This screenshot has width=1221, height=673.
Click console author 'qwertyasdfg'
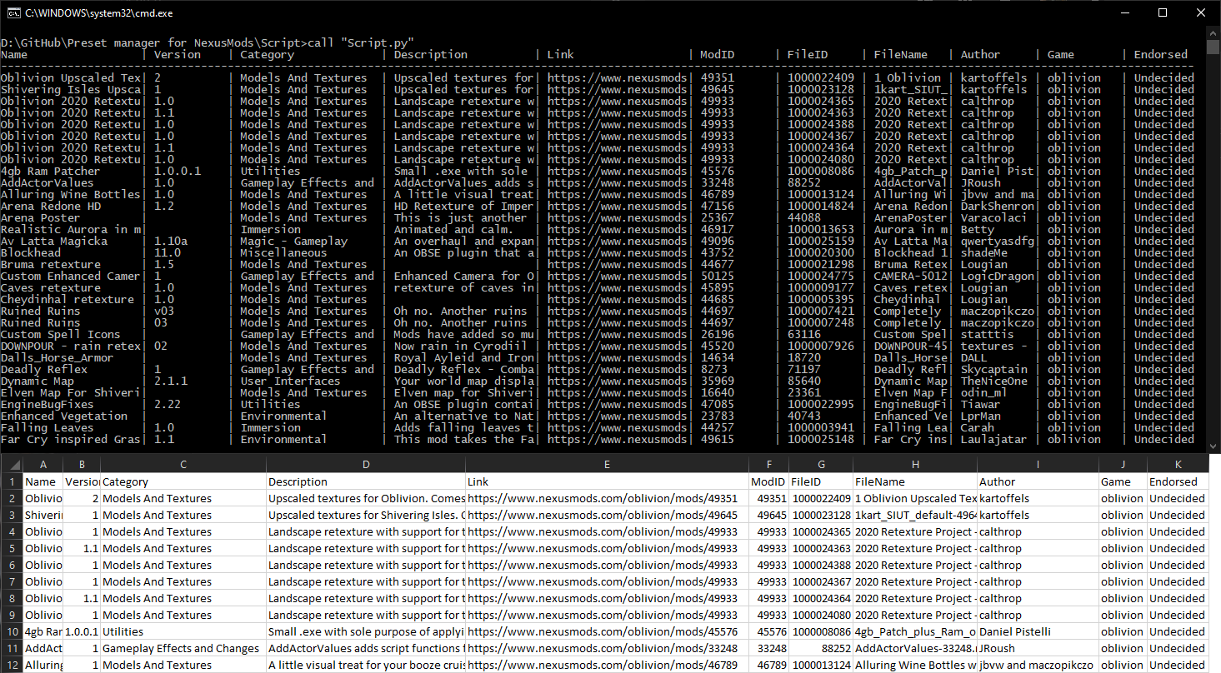click(x=998, y=241)
